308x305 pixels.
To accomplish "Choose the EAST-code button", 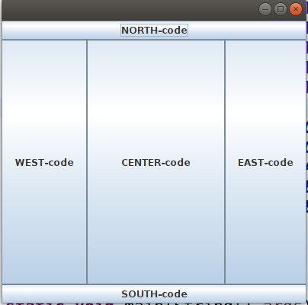I will click(x=265, y=162).
